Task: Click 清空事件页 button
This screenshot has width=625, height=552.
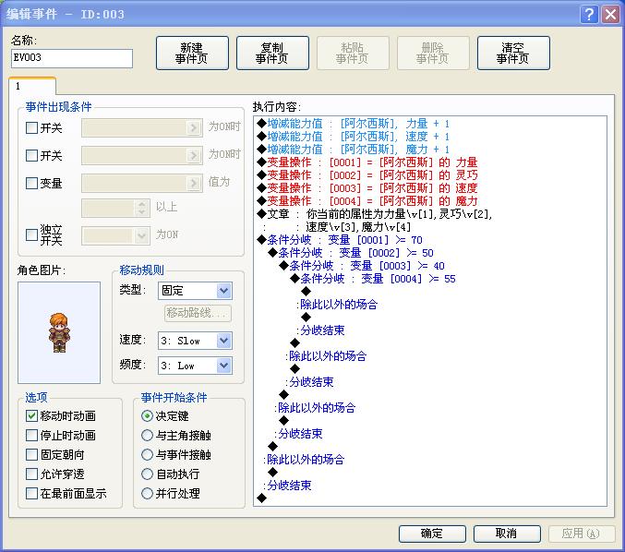Action: coord(513,53)
